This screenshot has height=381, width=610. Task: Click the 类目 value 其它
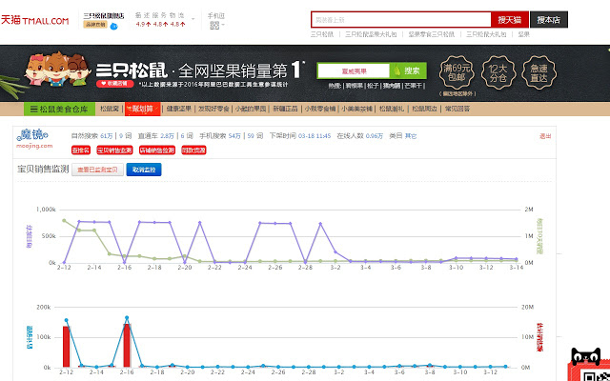[411, 135]
